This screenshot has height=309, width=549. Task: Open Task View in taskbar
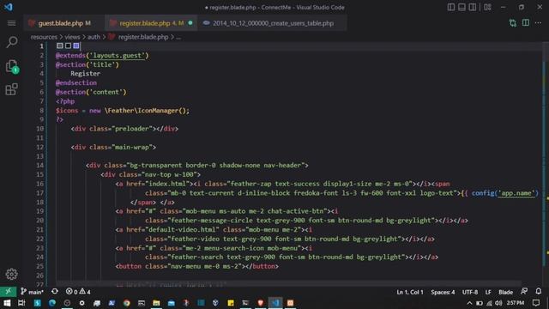(x=21, y=303)
